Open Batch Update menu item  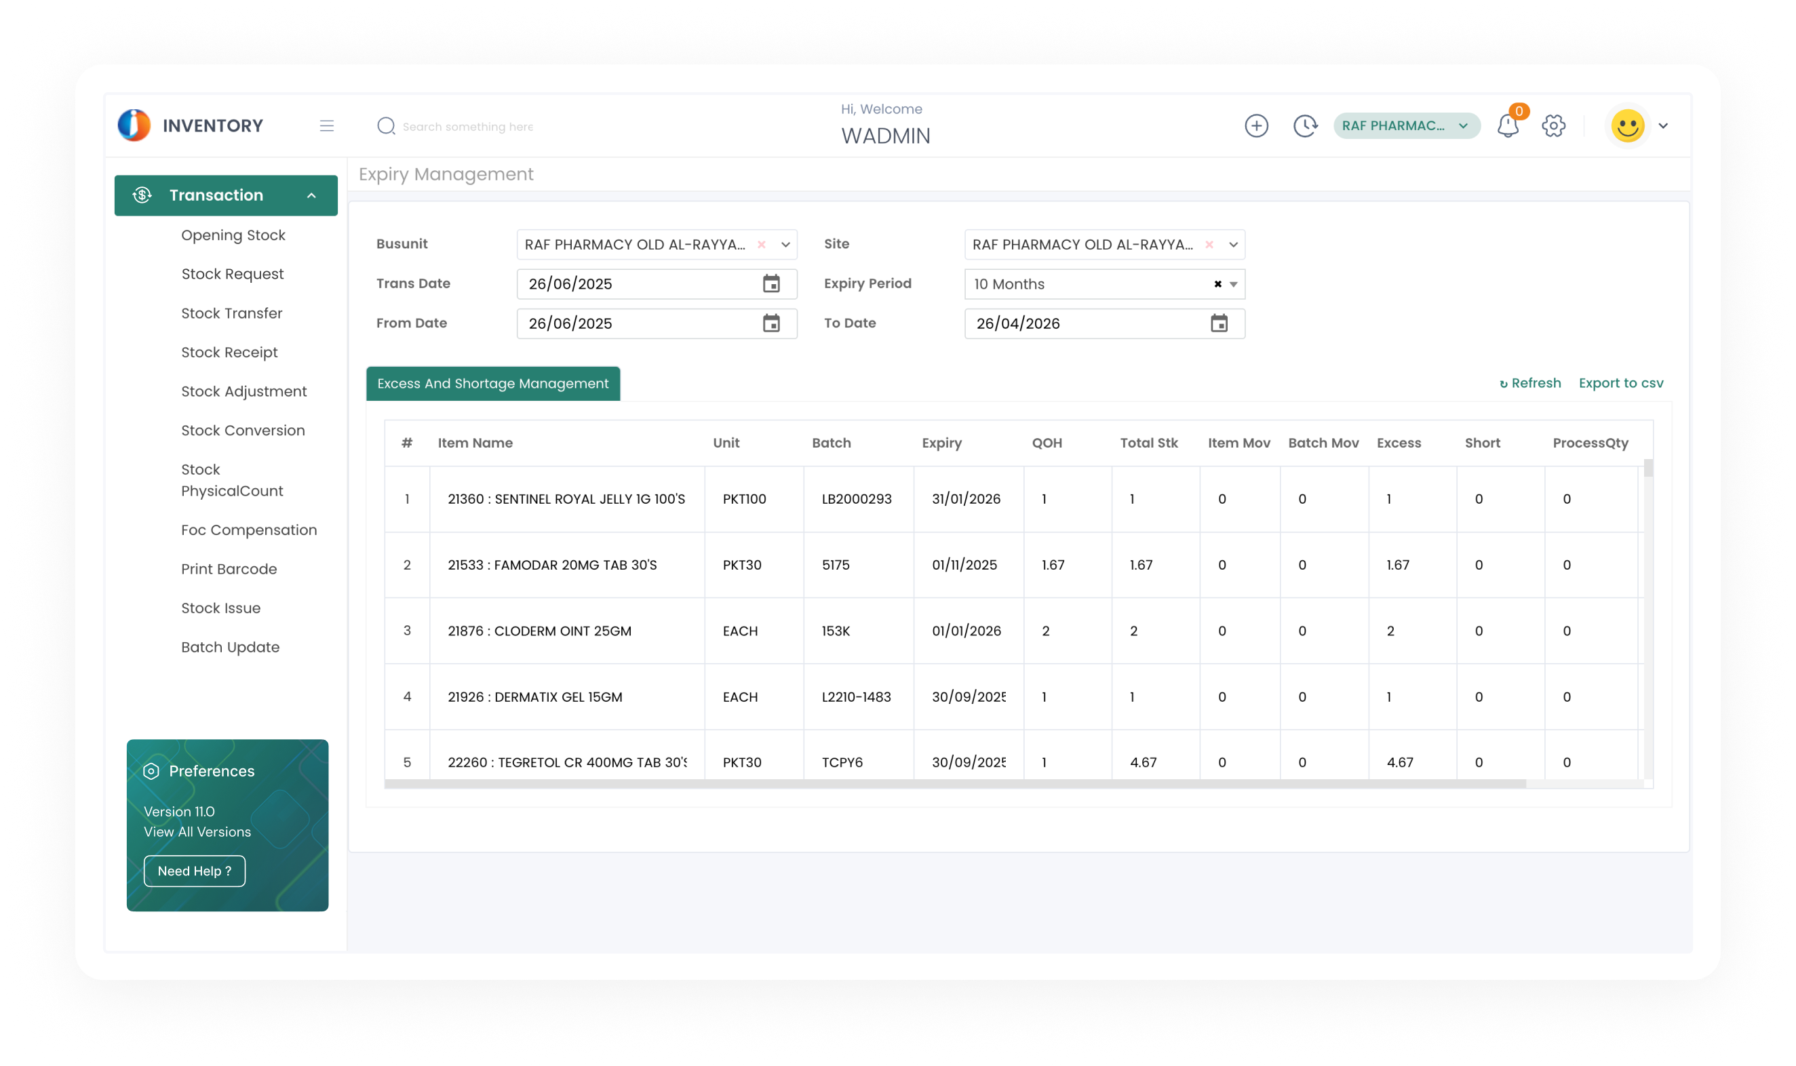(x=230, y=647)
